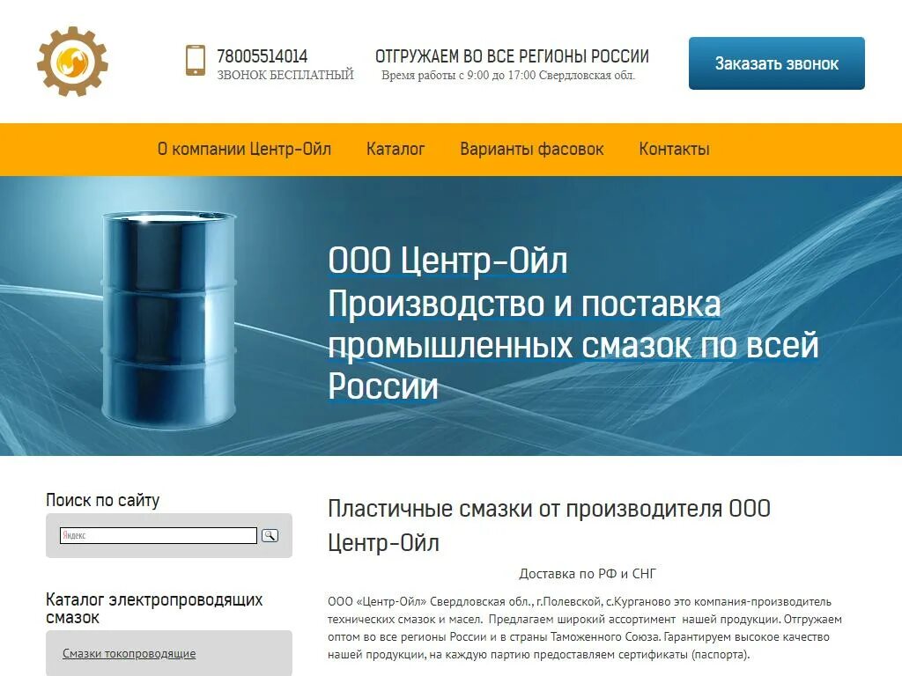The image size is (902, 676).
Task: Click the search magnifier button
Action: click(270, 536)
